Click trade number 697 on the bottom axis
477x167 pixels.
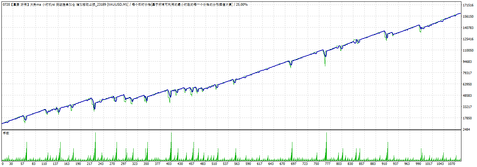pyautogui.click(x=293, y=164)
